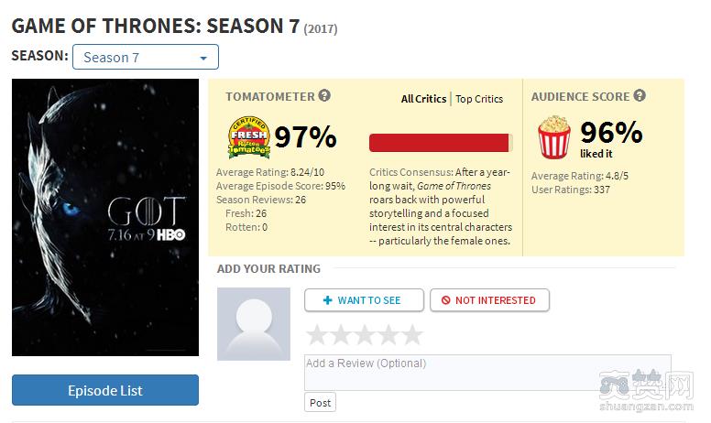
Task: Click the red Tomatometer score bar
Action: pos(439,143)
